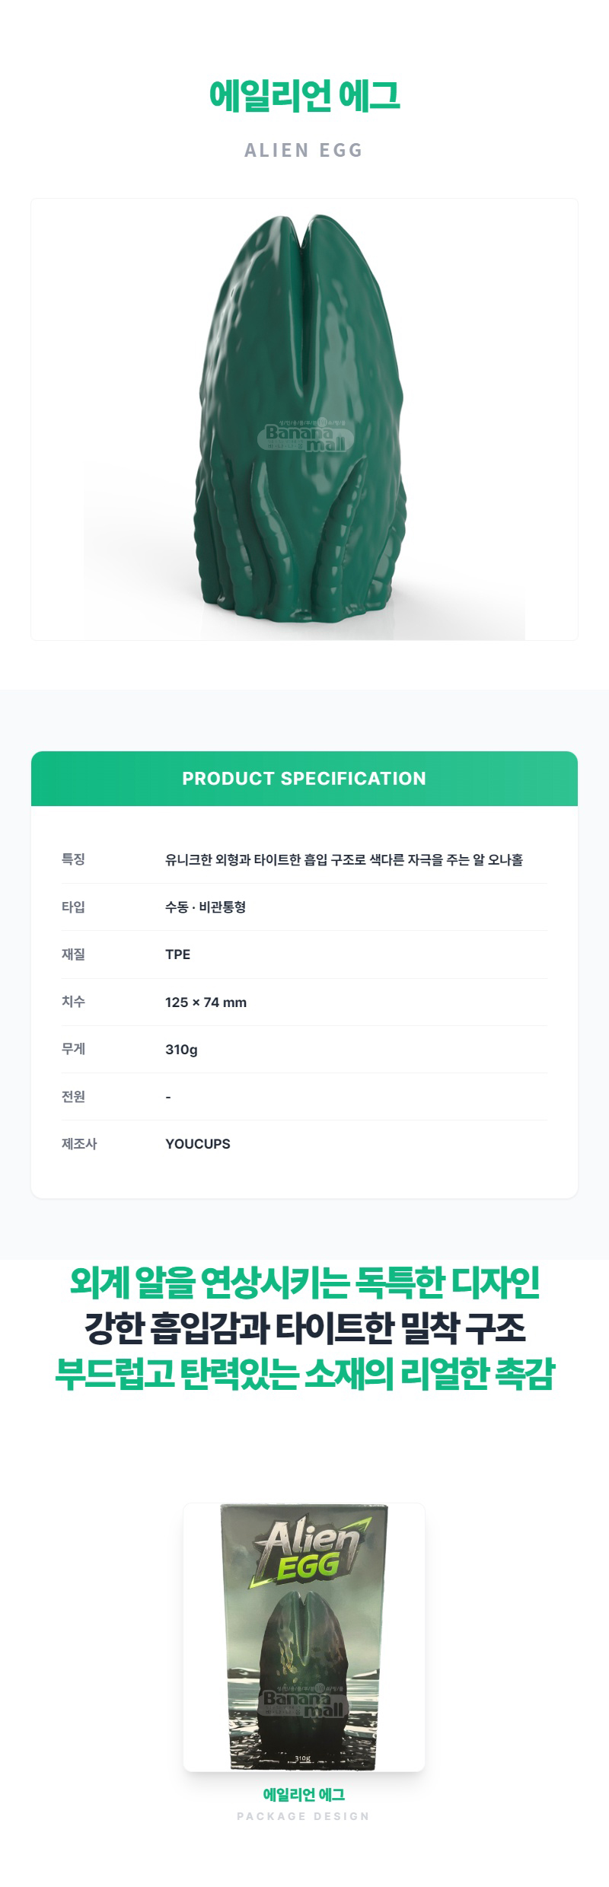
Task: Click the dark tagline 강한 흡입감과 타이트한 밀착 구조
Action: coord(304,1329)
